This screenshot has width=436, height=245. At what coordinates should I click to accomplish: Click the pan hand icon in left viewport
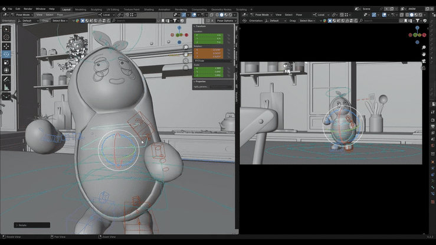point(186,54)
